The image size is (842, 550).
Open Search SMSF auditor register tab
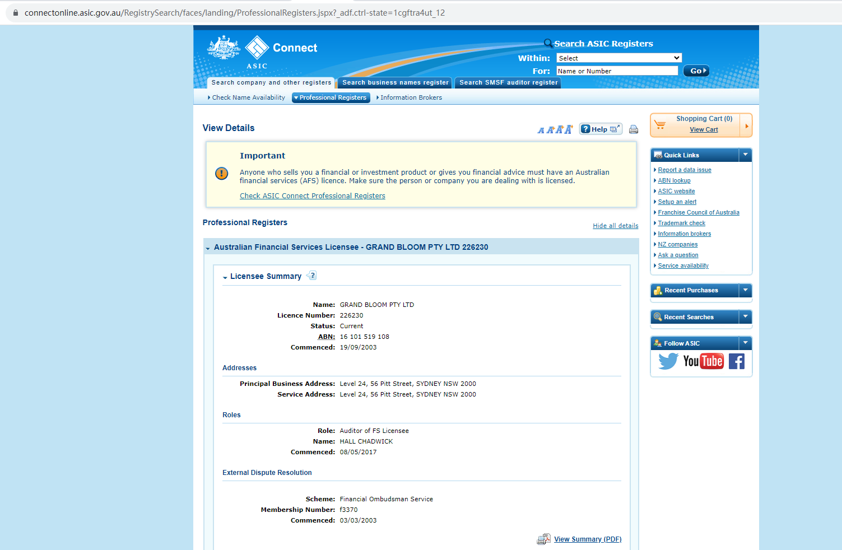[x=509, y=83]
